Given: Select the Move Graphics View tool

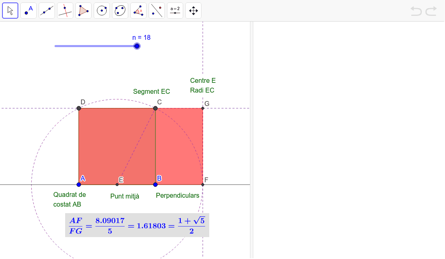Looking at the screenshot, I should [x=193, y=11].
